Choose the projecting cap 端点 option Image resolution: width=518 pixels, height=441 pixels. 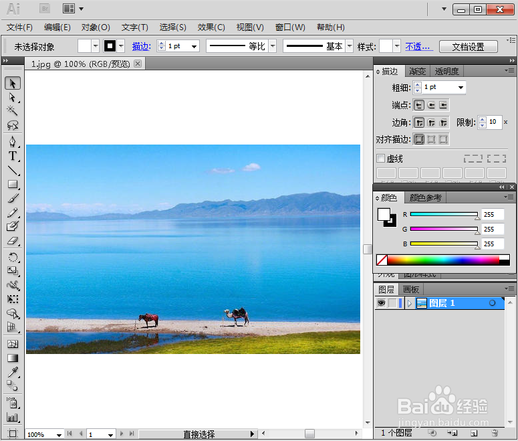[x=443, y=105]
